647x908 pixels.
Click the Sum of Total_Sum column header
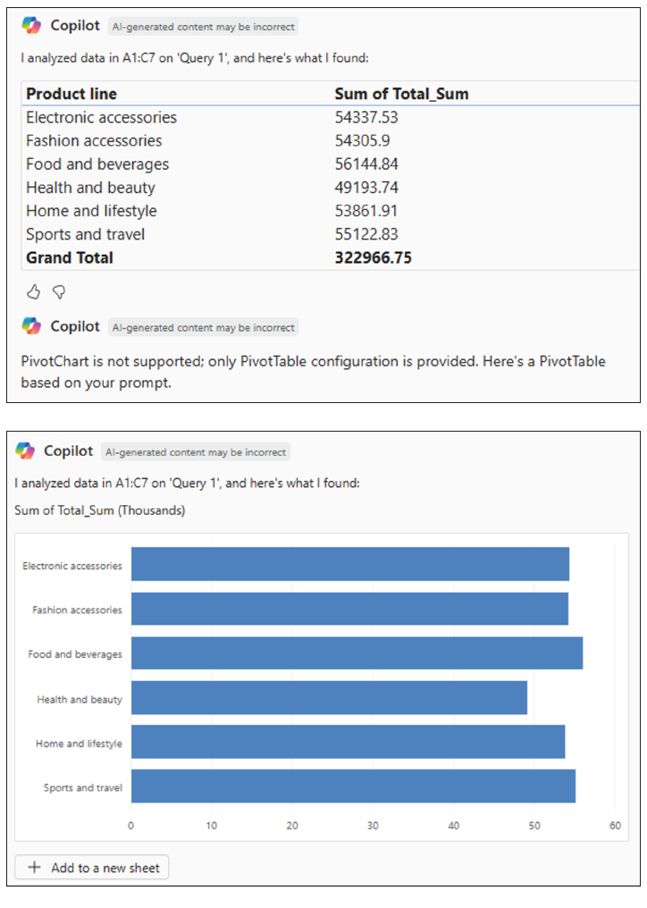pyautogui.click(x=401, y=94)
